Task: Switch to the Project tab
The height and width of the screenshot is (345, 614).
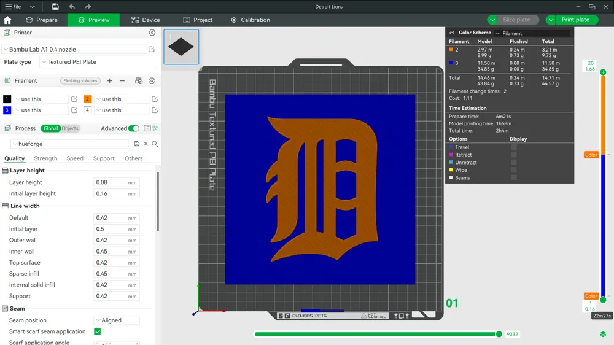Action: click(x=198, y=20)
